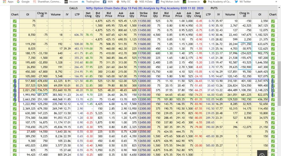Image resolution: width=281 pixels, height=156 pixels.
Task: Open calls chart icon for strike 11500.00
Action: [15, 35]
